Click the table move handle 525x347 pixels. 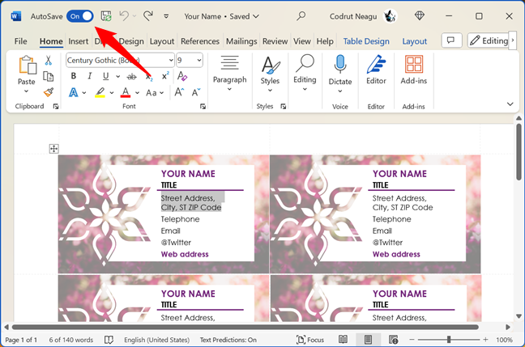tap(54, 149)
